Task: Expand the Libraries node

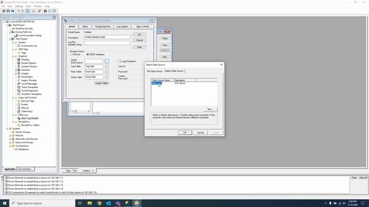Action: pos(16,70)
